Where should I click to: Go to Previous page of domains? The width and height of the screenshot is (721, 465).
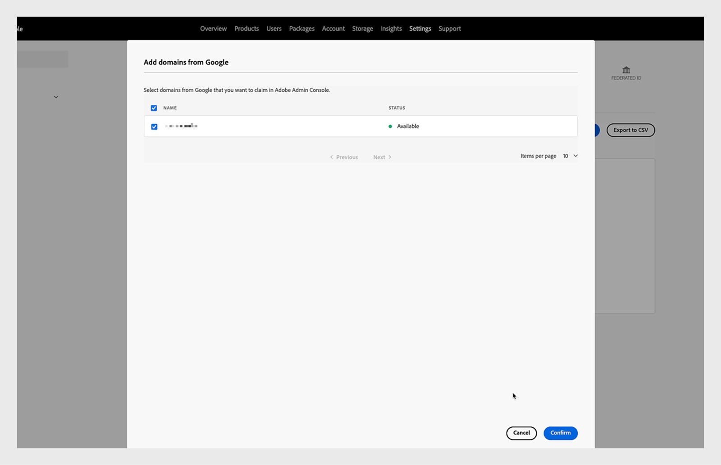tap(344, 157)
